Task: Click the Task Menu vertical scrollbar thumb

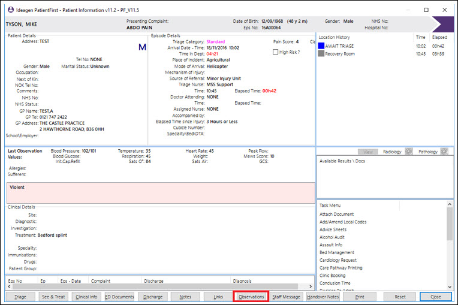Action: coord(450,224)
